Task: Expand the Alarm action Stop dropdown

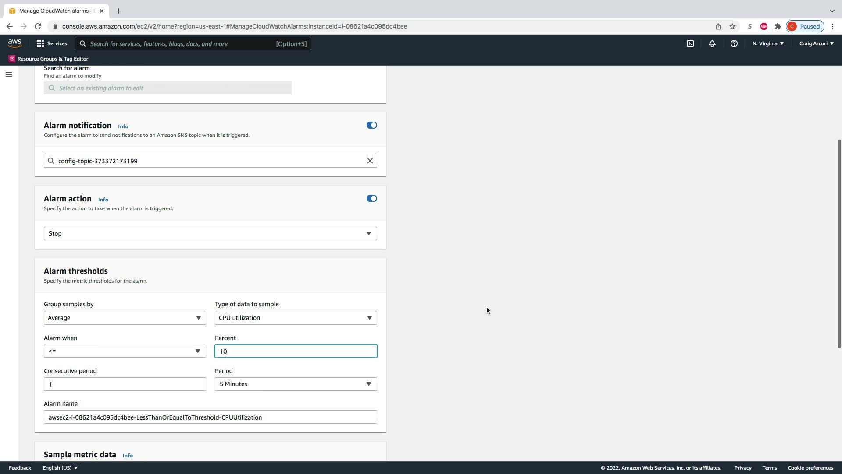Action: point(210,233)
